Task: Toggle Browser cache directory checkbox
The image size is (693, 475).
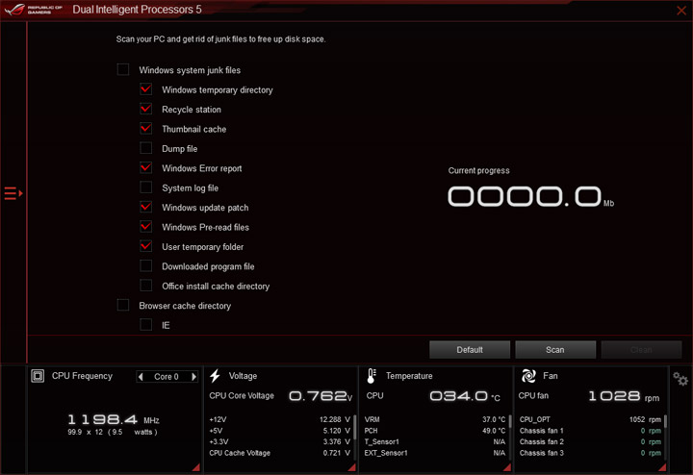Action: click(x=123, y=306)
